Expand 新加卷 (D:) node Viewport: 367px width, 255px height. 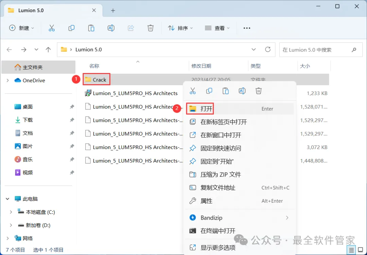[11, 225]
